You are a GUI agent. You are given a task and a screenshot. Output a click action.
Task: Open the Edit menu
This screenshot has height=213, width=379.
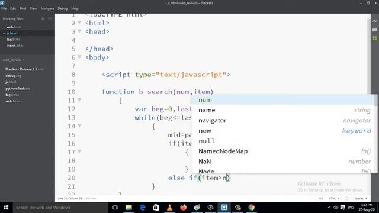click(13, 9)
